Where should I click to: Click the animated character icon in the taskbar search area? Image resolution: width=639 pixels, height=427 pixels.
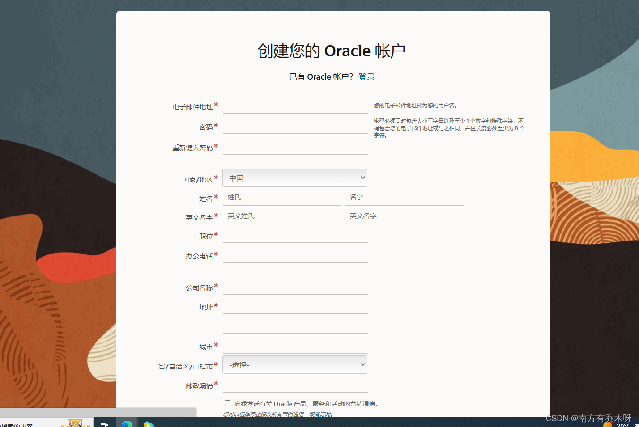point(75,423)
